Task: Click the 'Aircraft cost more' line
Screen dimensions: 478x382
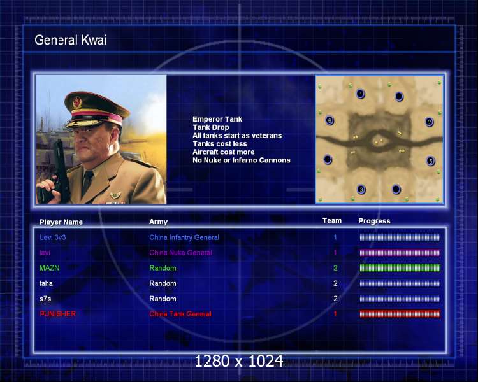Action: 224,152
